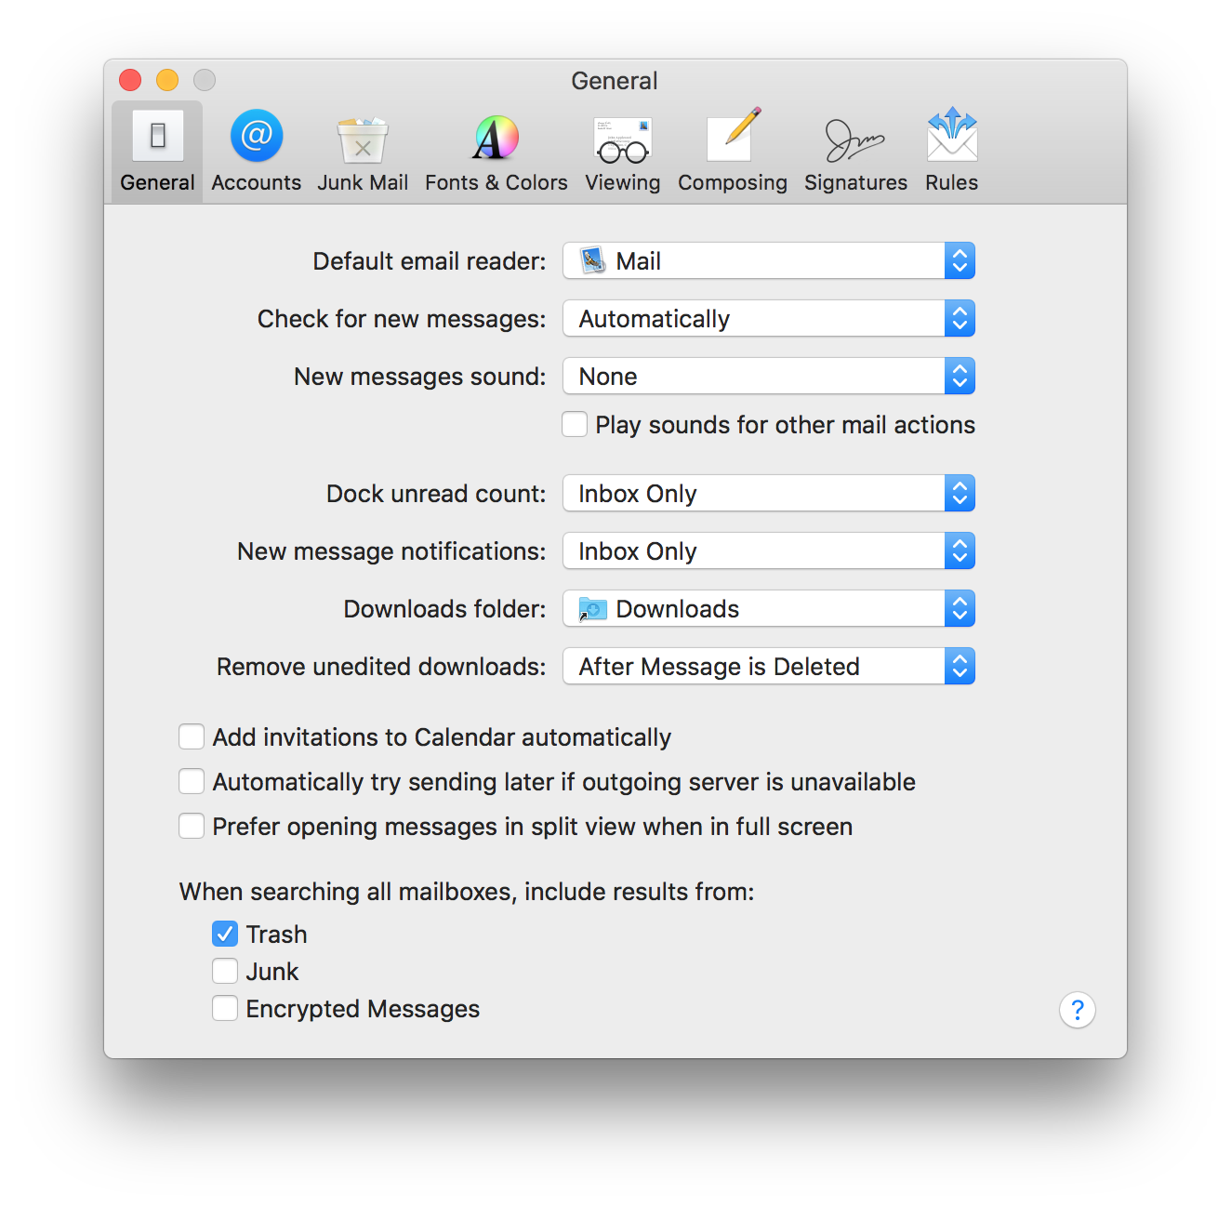The height and width of the screenshot is (1207, 1231).
Task: Click the 'Remove unedited downloads:' label
Action: (381, 667)
